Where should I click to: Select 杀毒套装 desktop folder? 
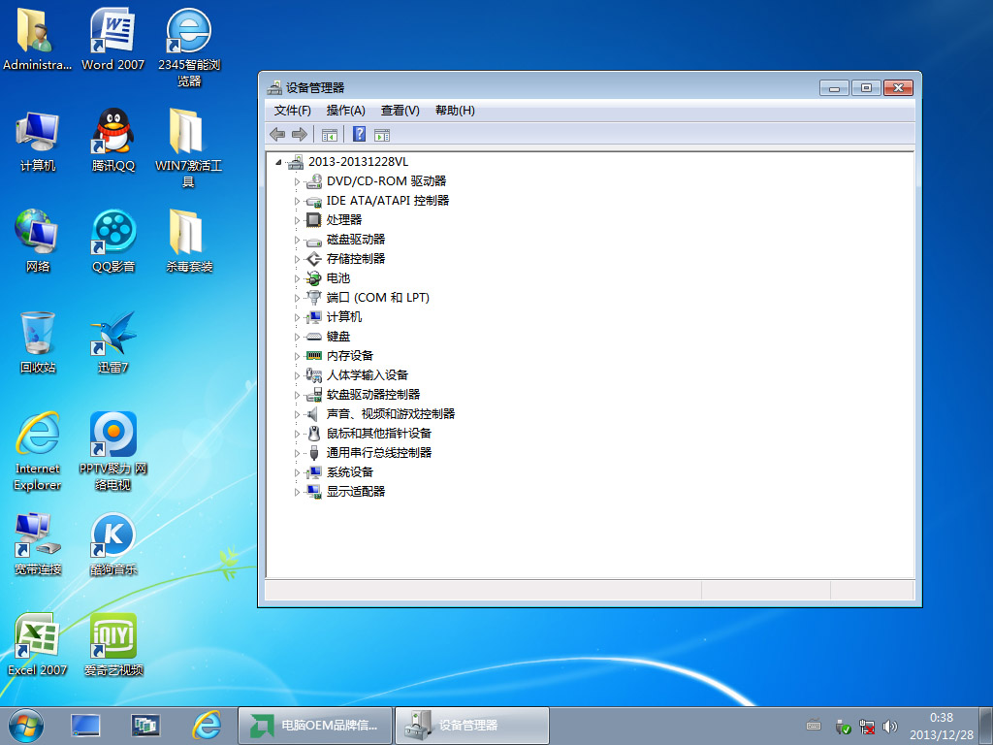189,241
